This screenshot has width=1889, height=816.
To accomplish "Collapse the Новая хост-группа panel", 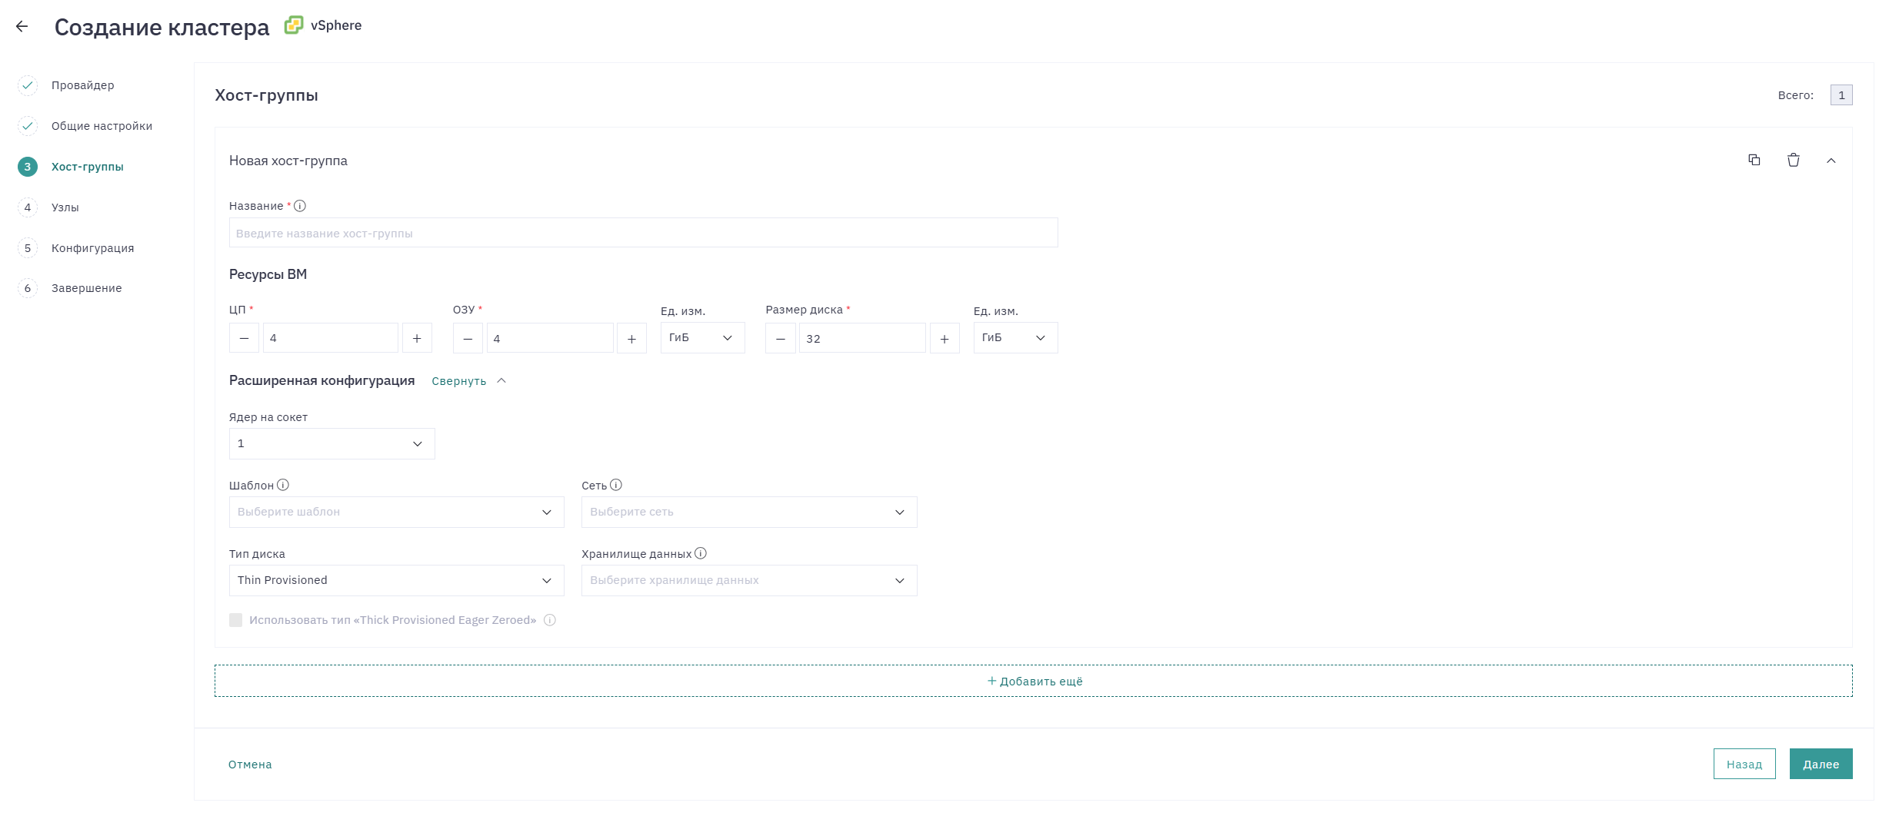I will (x=1831, y=161).
